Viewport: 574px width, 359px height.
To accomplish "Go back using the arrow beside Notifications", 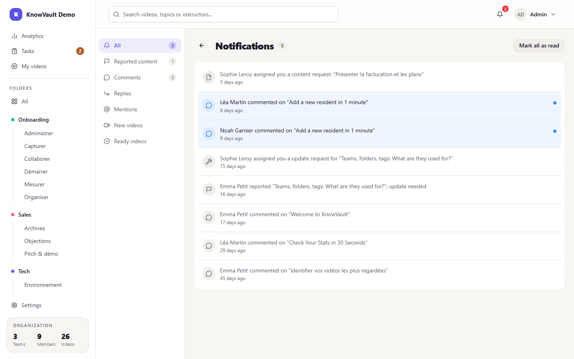I will pos(202,45).
